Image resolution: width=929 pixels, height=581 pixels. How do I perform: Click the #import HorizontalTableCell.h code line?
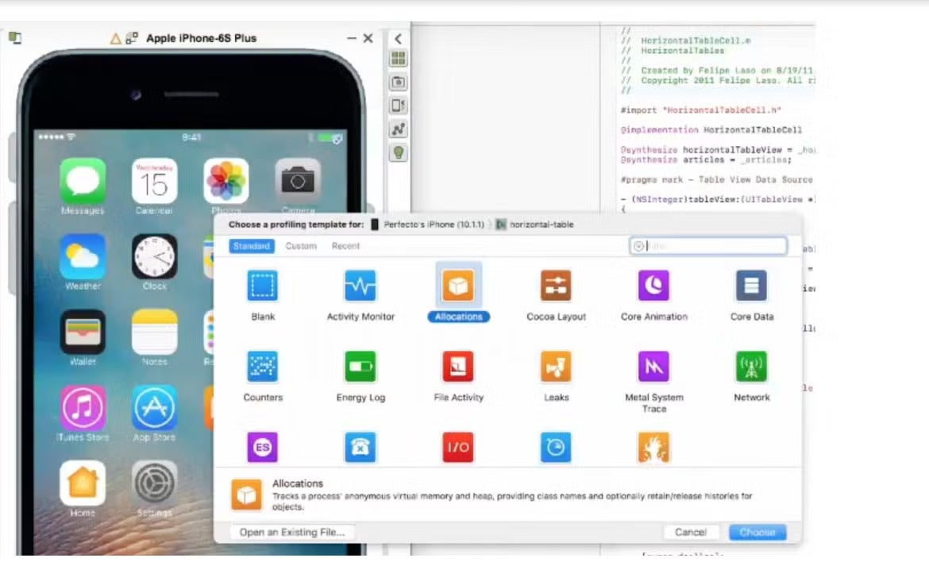(701, 110)
